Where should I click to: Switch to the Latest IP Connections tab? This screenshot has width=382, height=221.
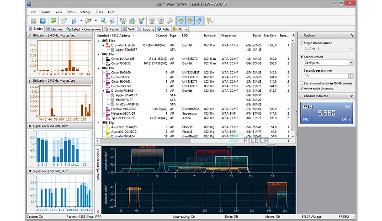coord(84,29)
